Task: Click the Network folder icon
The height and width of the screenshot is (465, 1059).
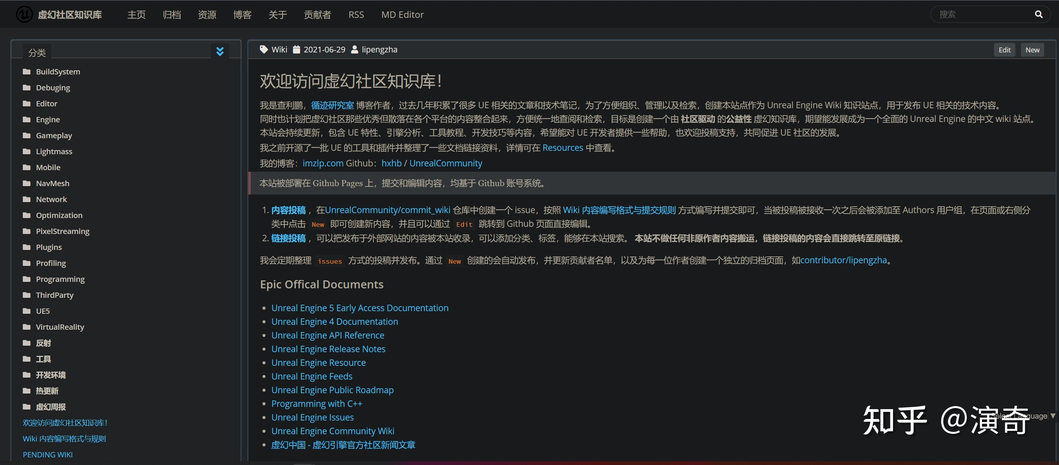Action: [x=27, y=199]
